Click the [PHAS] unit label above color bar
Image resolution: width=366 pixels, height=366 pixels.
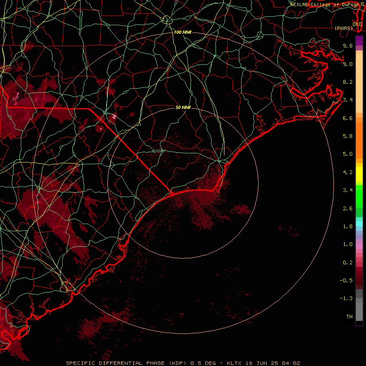344,28
